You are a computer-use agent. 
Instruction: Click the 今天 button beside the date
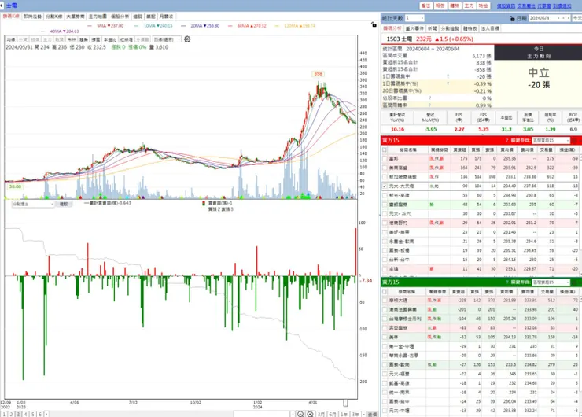(x=577, y=18)
